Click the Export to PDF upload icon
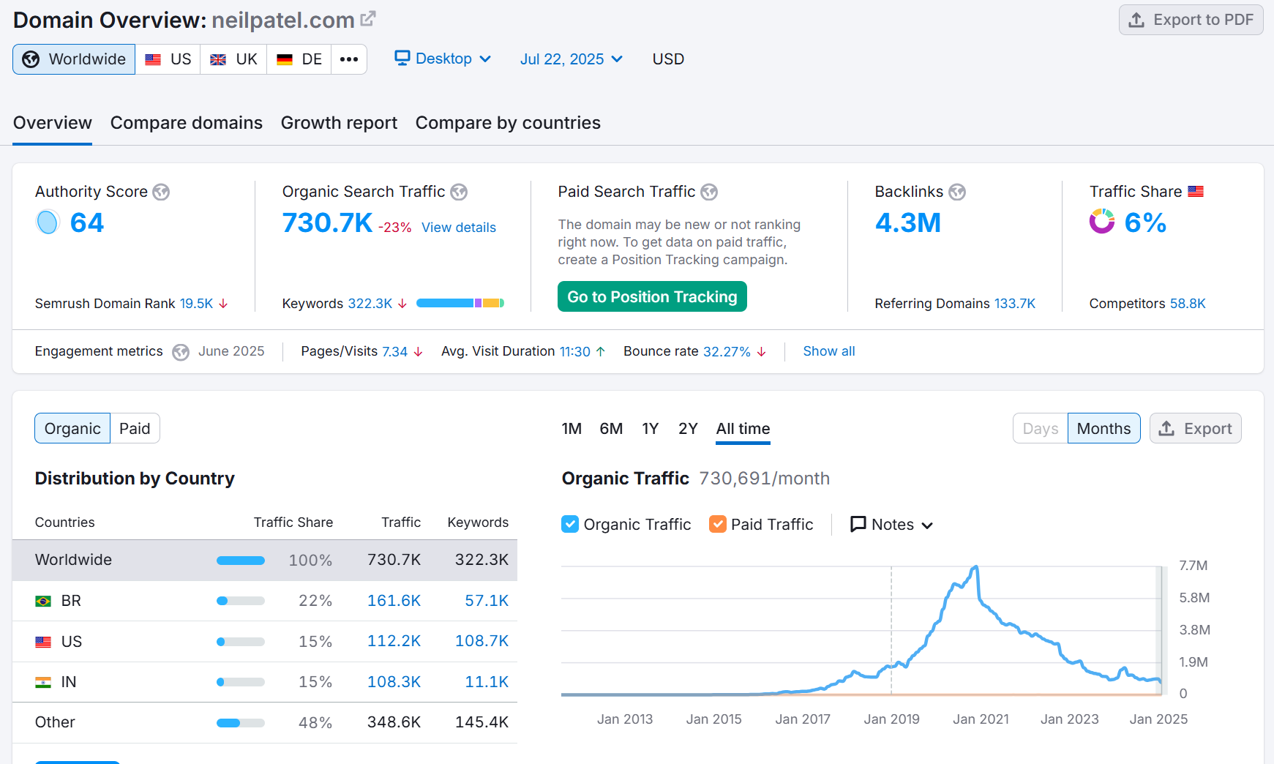Viewport: 1274px width, 764px height. 1136,20
